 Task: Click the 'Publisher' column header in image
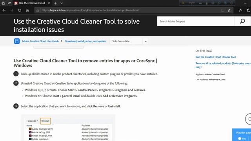pyautogui.click(x=86, y=125)
